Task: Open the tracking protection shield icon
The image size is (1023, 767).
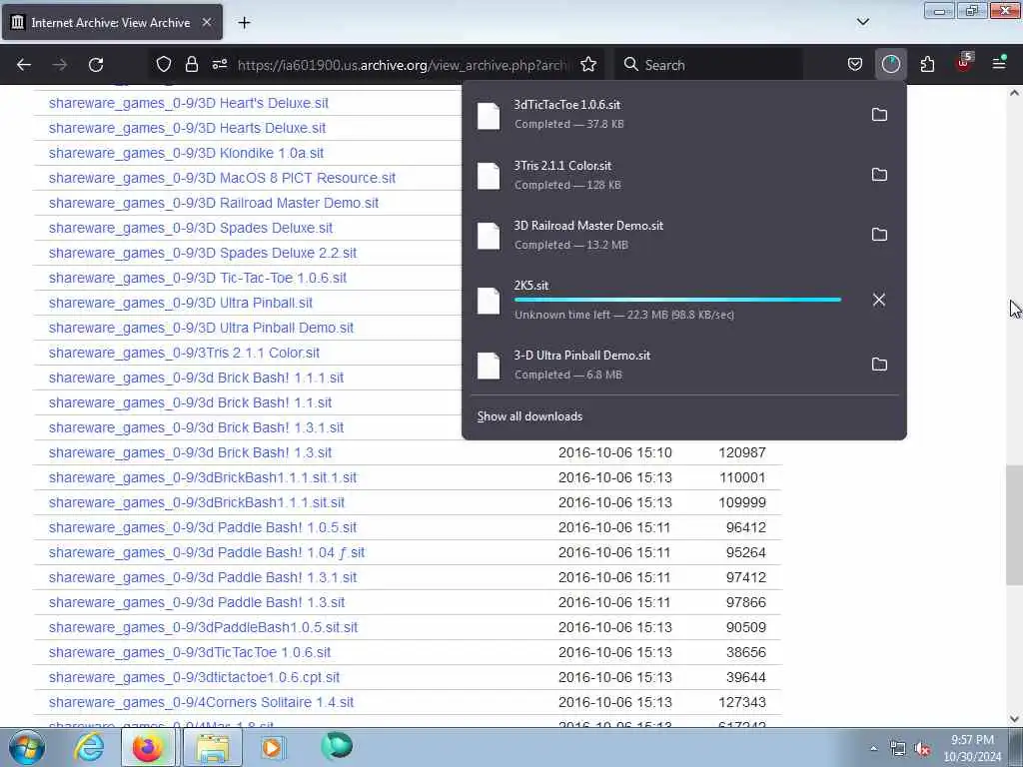Action: (x=164, y=64)
